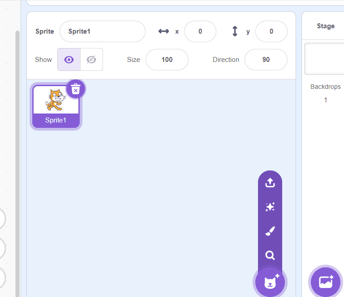
Task: Click the Show label
Action: coord(43,60)
